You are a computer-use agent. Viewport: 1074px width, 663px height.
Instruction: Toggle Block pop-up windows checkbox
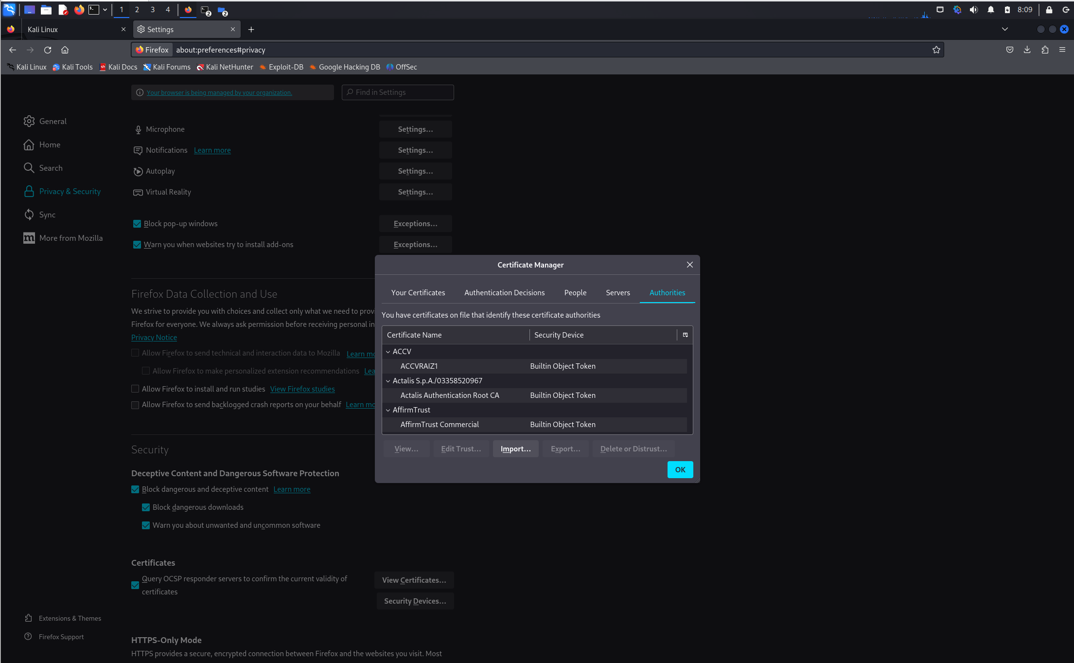pos(137,224)
